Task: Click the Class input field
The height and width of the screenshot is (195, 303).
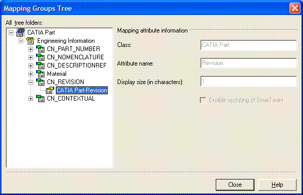Action: 248,45
